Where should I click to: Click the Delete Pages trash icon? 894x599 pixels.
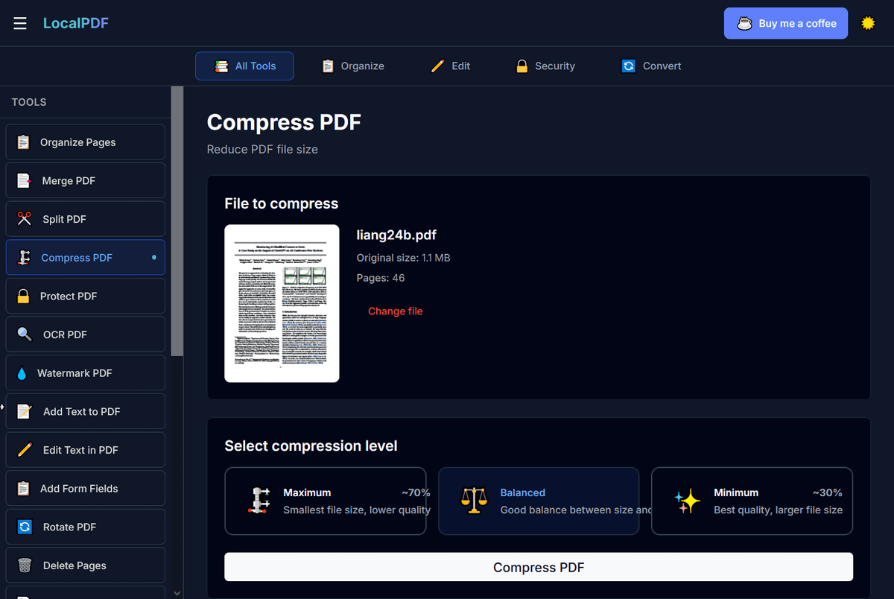[x=25, y=565]
